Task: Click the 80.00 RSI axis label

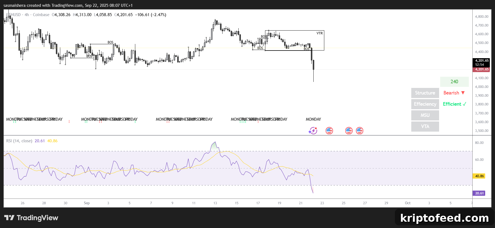Action: pyautogui.click(x=479, y=143)
